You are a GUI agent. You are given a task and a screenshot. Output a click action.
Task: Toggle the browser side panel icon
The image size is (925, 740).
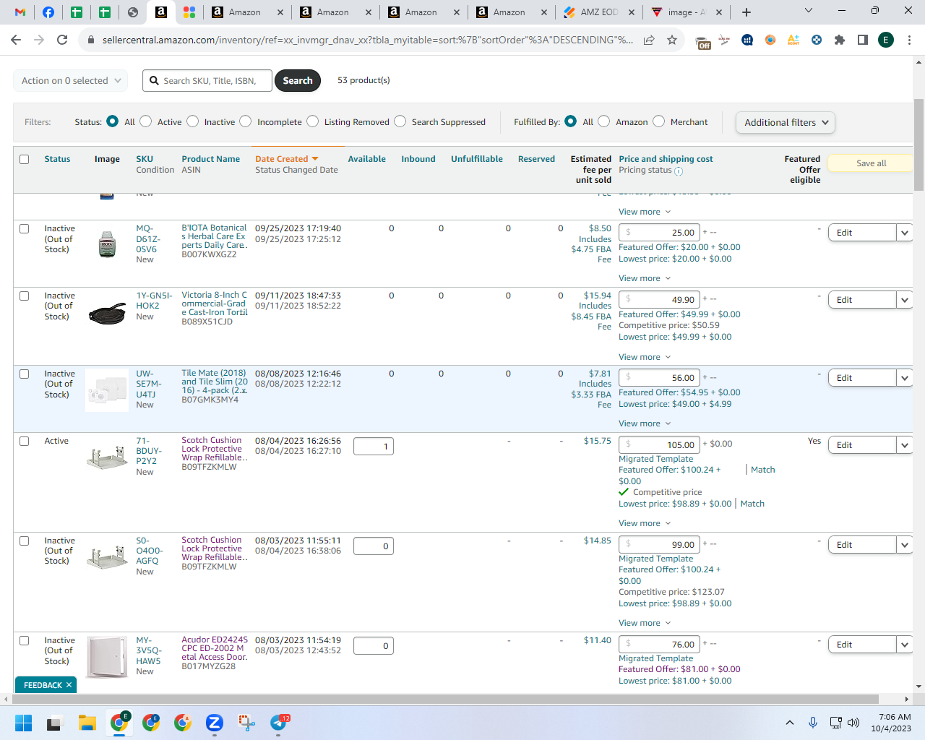coord(863,40)
